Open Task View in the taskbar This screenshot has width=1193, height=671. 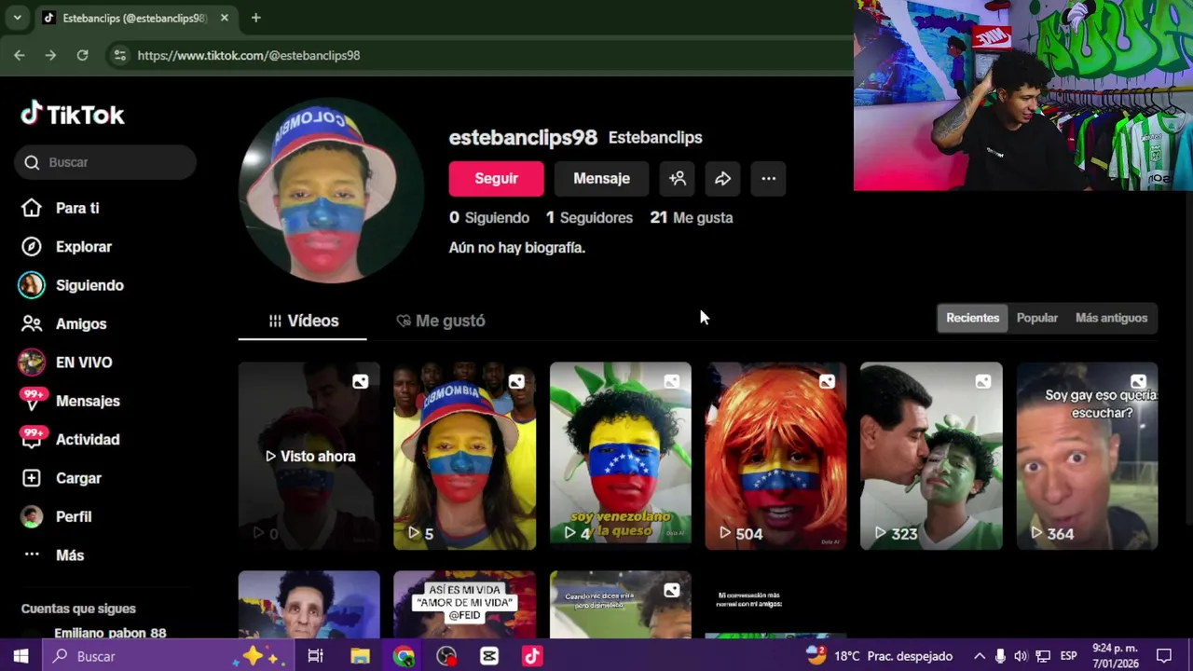click(315, 656)
